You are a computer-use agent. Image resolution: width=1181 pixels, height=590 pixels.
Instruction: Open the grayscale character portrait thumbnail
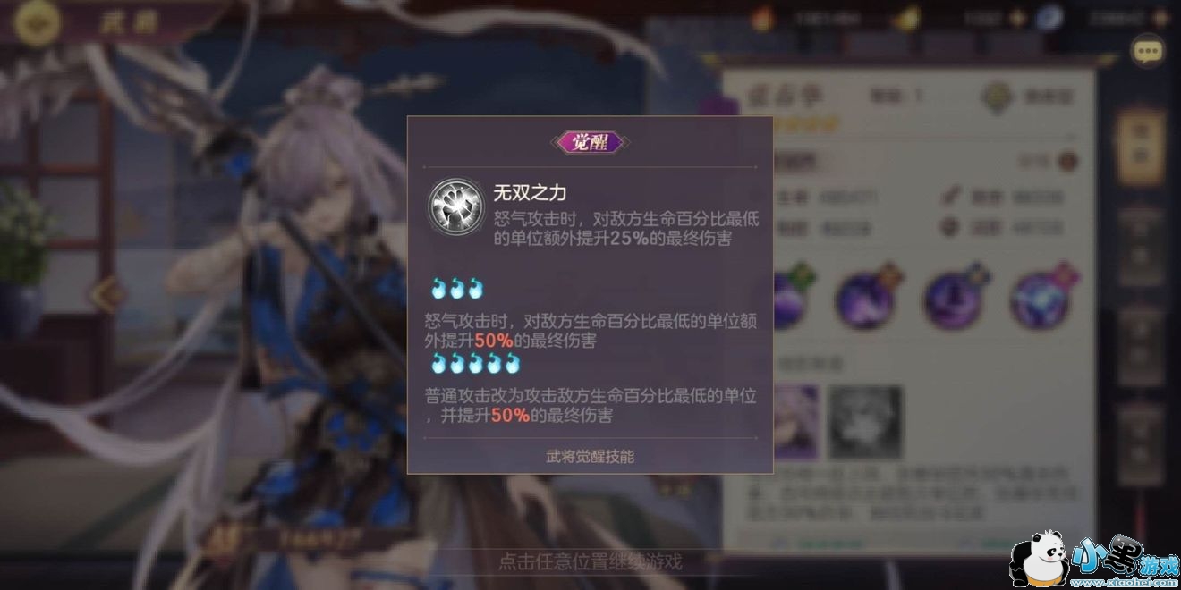pos(865,423)
